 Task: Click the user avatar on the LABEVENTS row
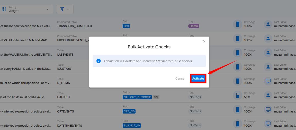point(268,53)
